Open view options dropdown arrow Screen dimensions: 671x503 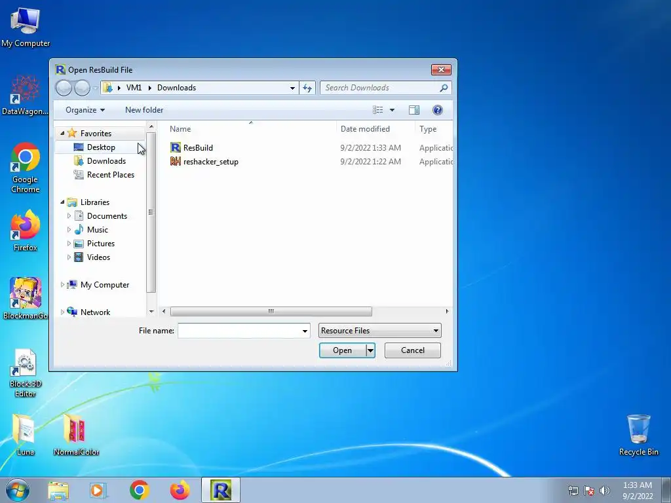click(392, 110)
